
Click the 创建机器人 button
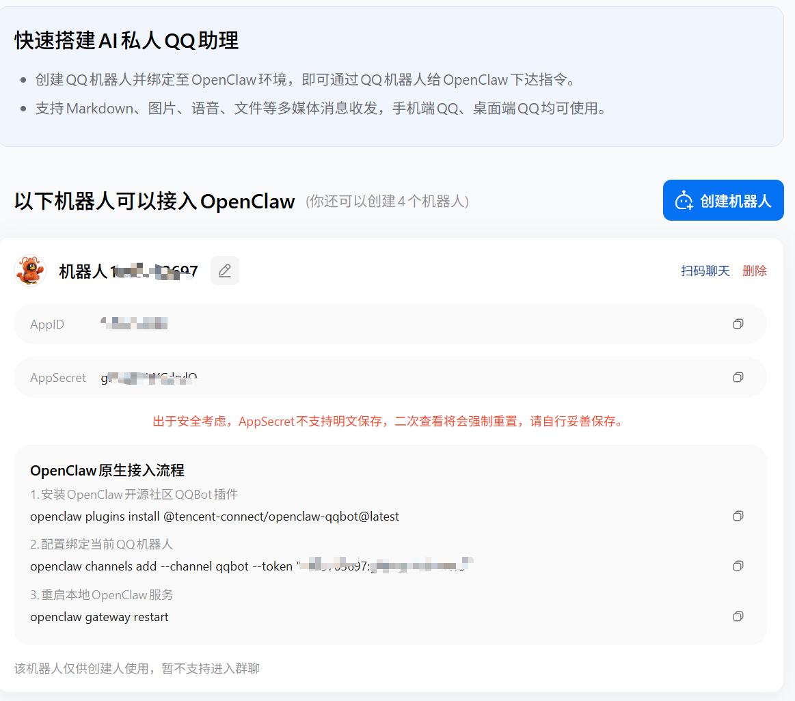tap(723, 200)
